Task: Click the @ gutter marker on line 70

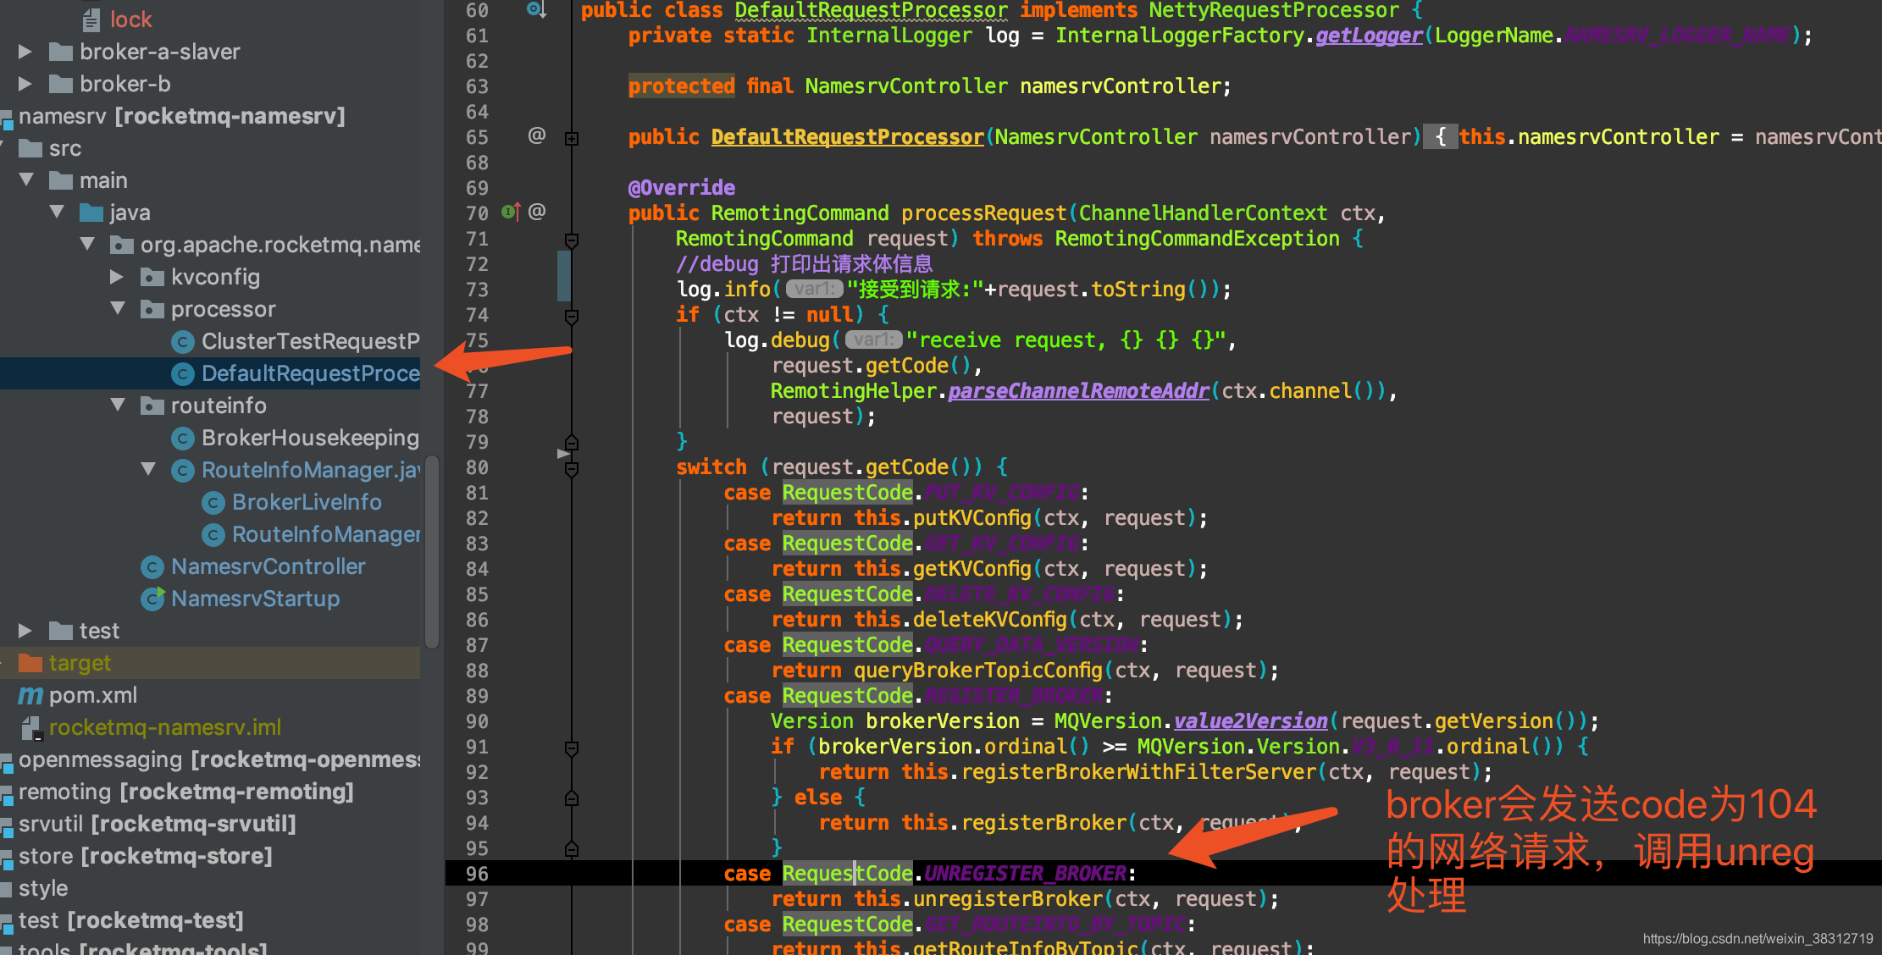Action: (536, 212)
